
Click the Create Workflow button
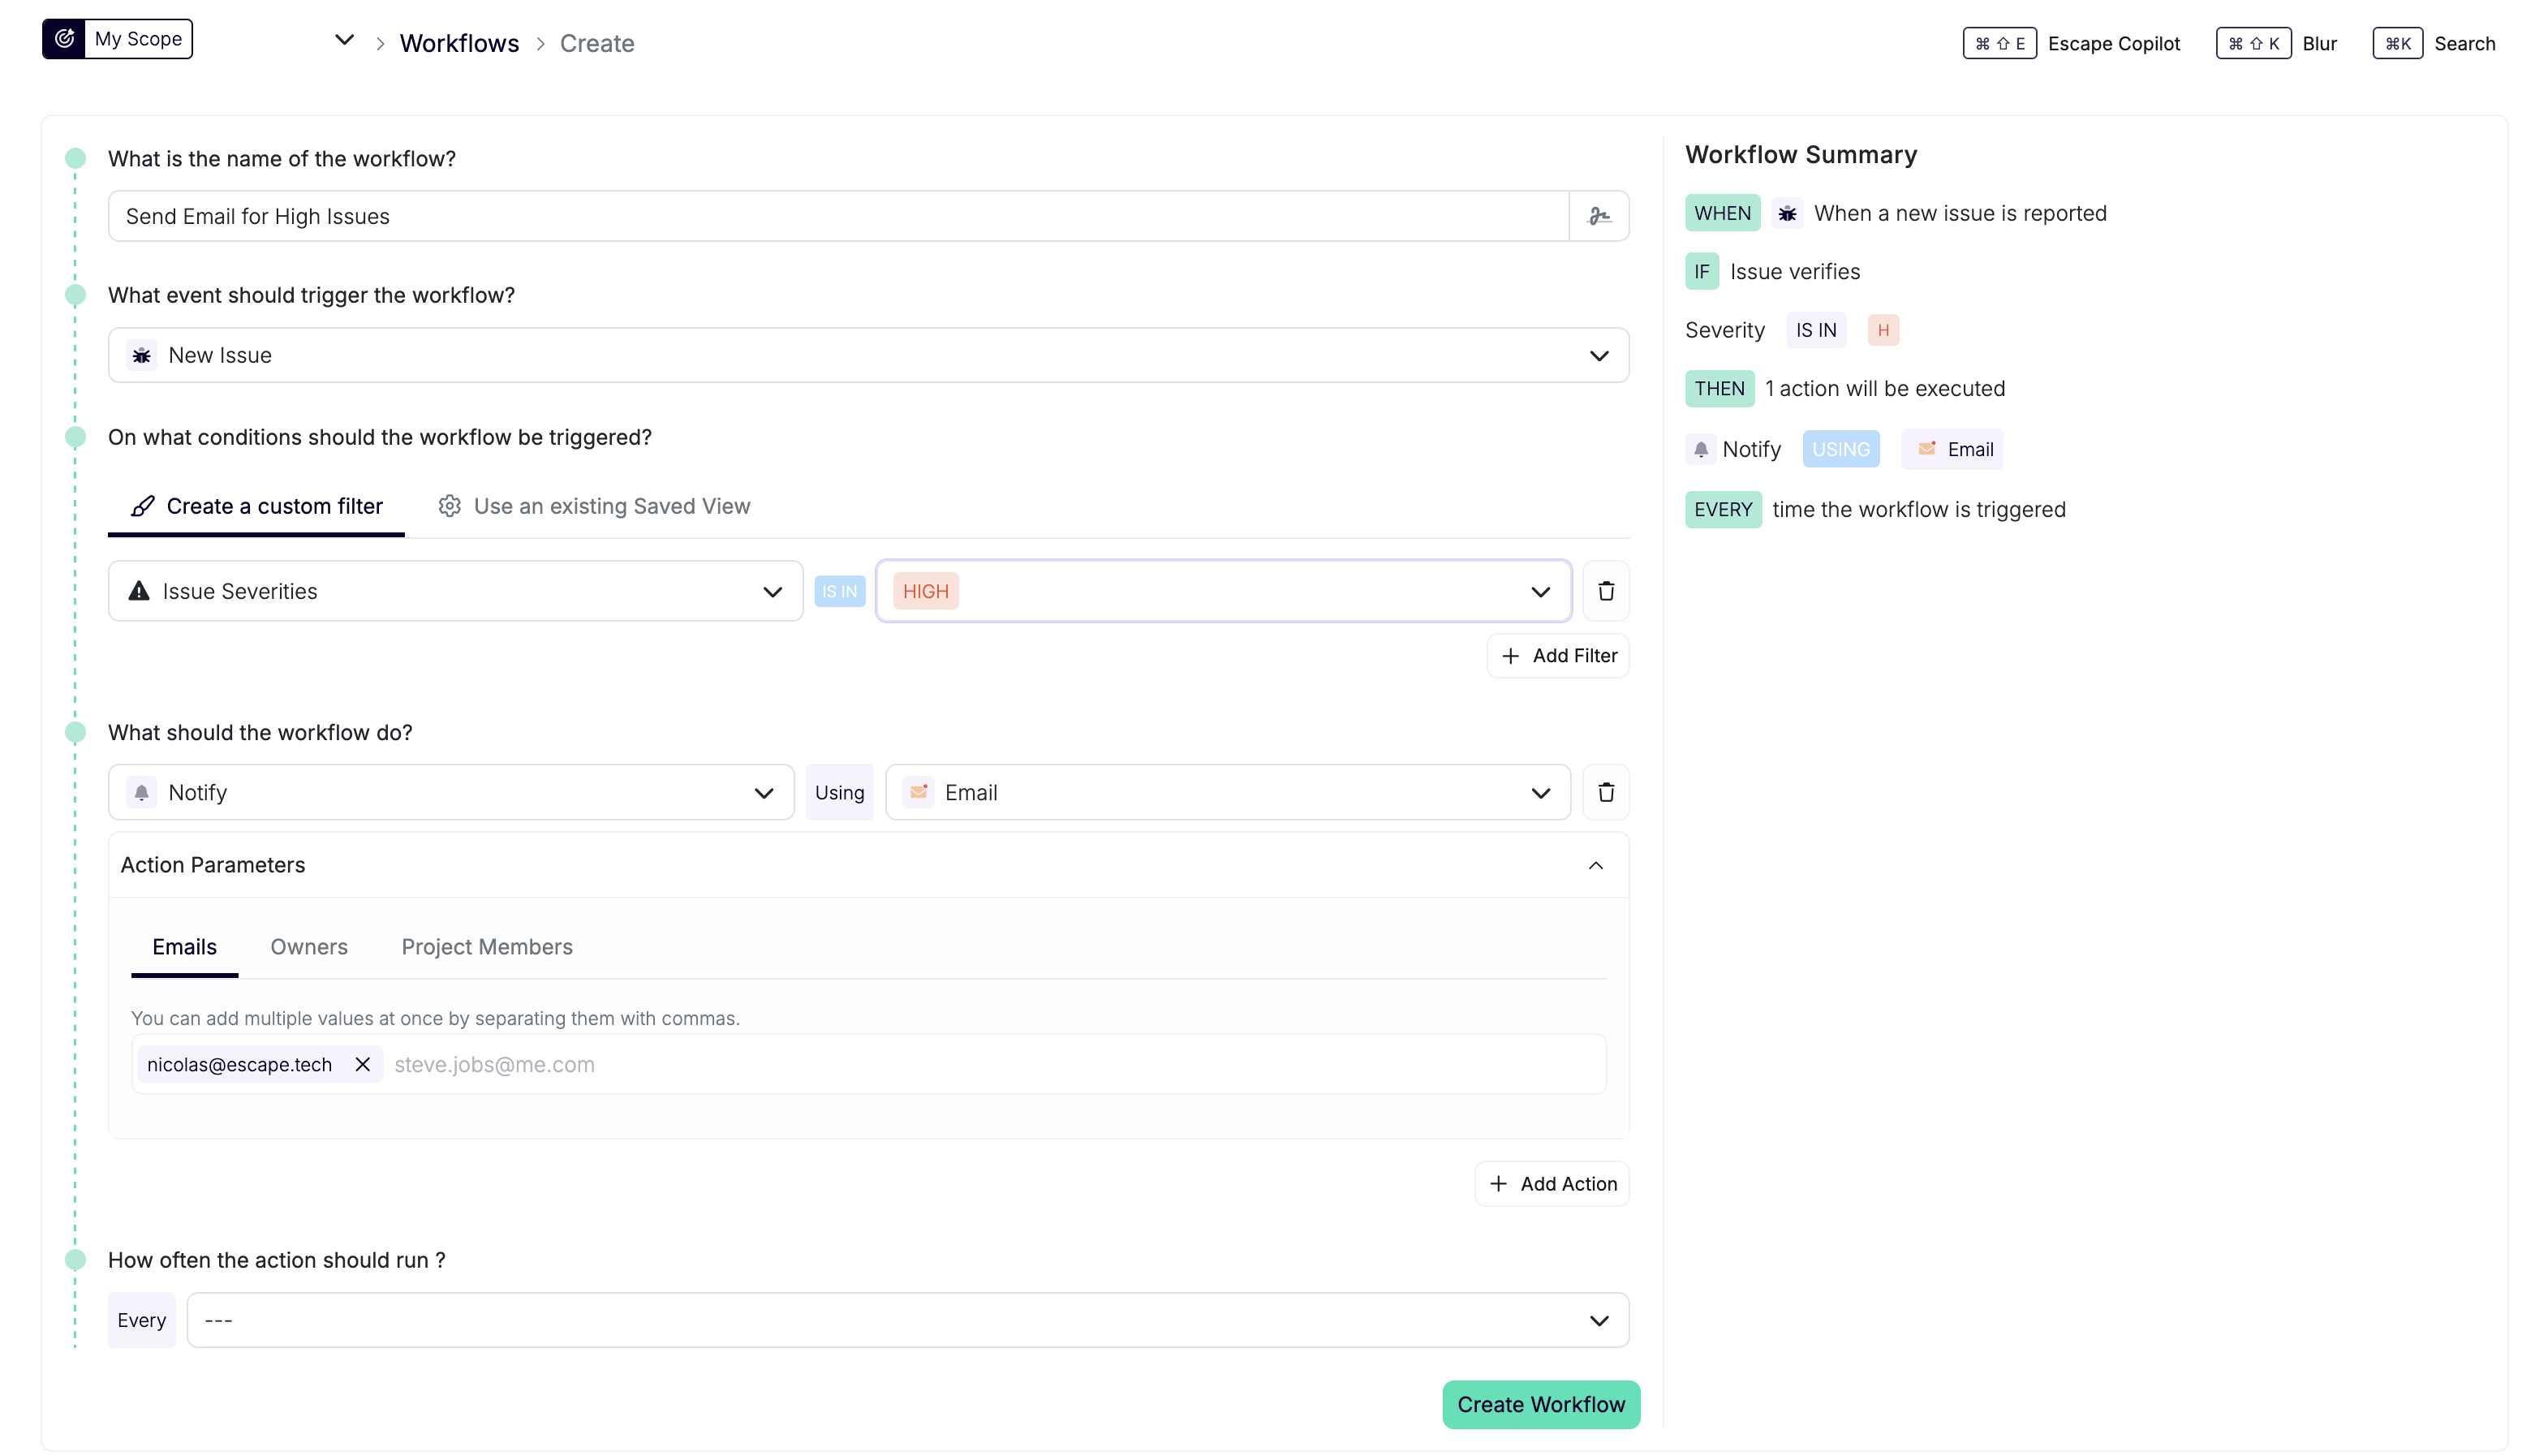click(x=1539, y=1404)
